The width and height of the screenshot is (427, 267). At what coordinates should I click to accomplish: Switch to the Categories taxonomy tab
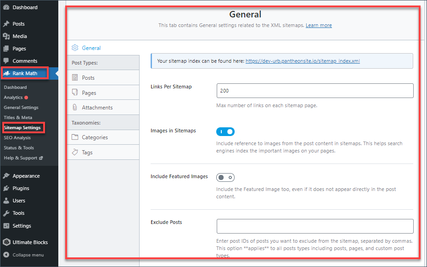tap(103, 137)
